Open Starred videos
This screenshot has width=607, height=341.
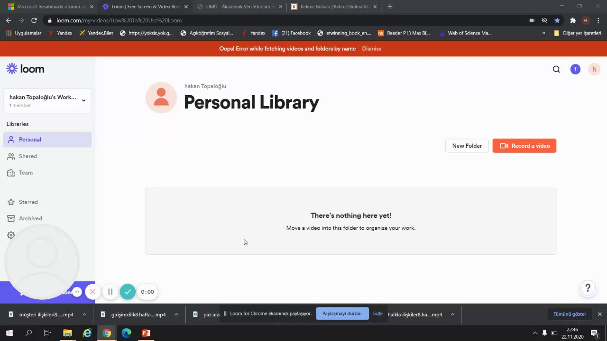coord(47,202)
